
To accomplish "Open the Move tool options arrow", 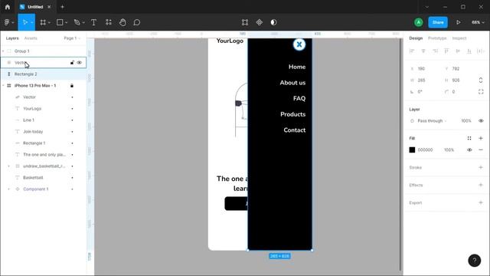I will coord(32,22).
